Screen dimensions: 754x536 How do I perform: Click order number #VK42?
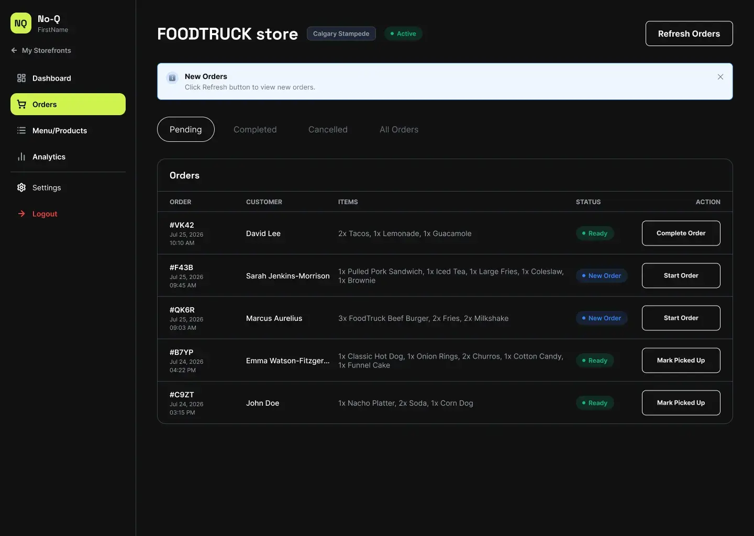(x=182, y=225)
